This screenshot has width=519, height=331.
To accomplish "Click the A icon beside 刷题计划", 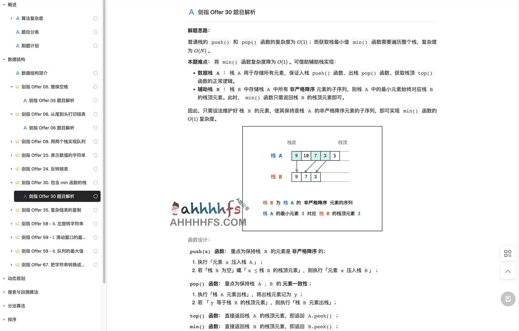I will pos(17,46).
